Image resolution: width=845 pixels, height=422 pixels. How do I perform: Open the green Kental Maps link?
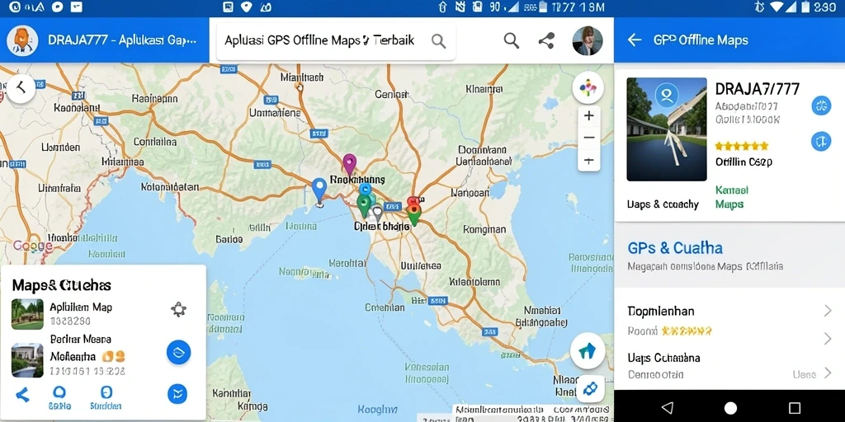(x=732, y=197)
